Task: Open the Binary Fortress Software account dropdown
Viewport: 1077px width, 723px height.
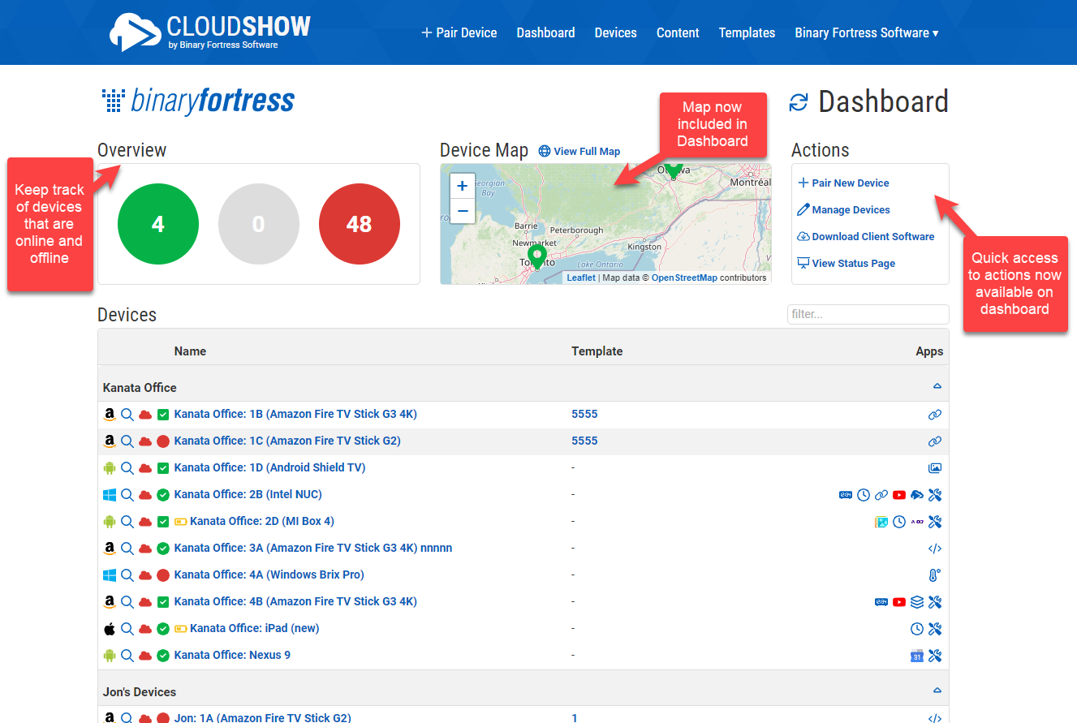Action: pos(866,32)
